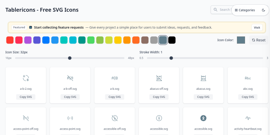This screenshot has height=135, width=270.
Task: Click the accessible-off.svg file name
Action: coord(115,129)
